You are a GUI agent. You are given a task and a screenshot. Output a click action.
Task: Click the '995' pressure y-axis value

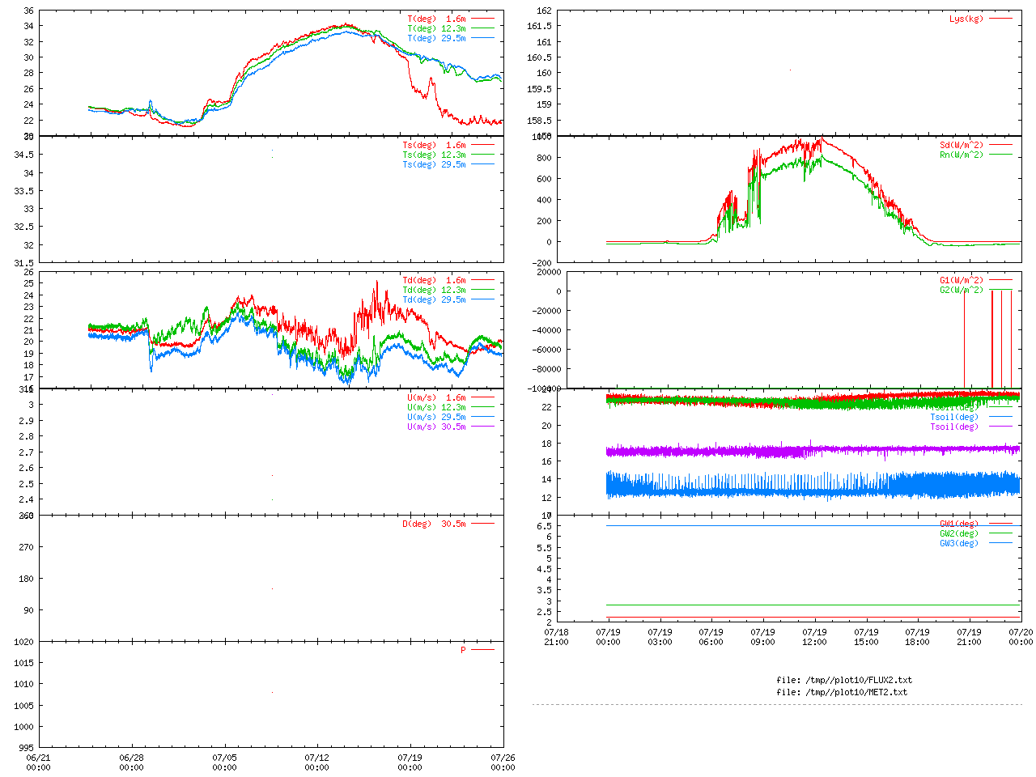(x=27, y=748)
